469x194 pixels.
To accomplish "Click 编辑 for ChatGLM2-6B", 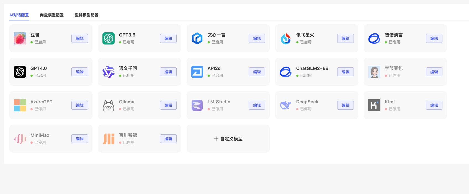I will point(346,72).
